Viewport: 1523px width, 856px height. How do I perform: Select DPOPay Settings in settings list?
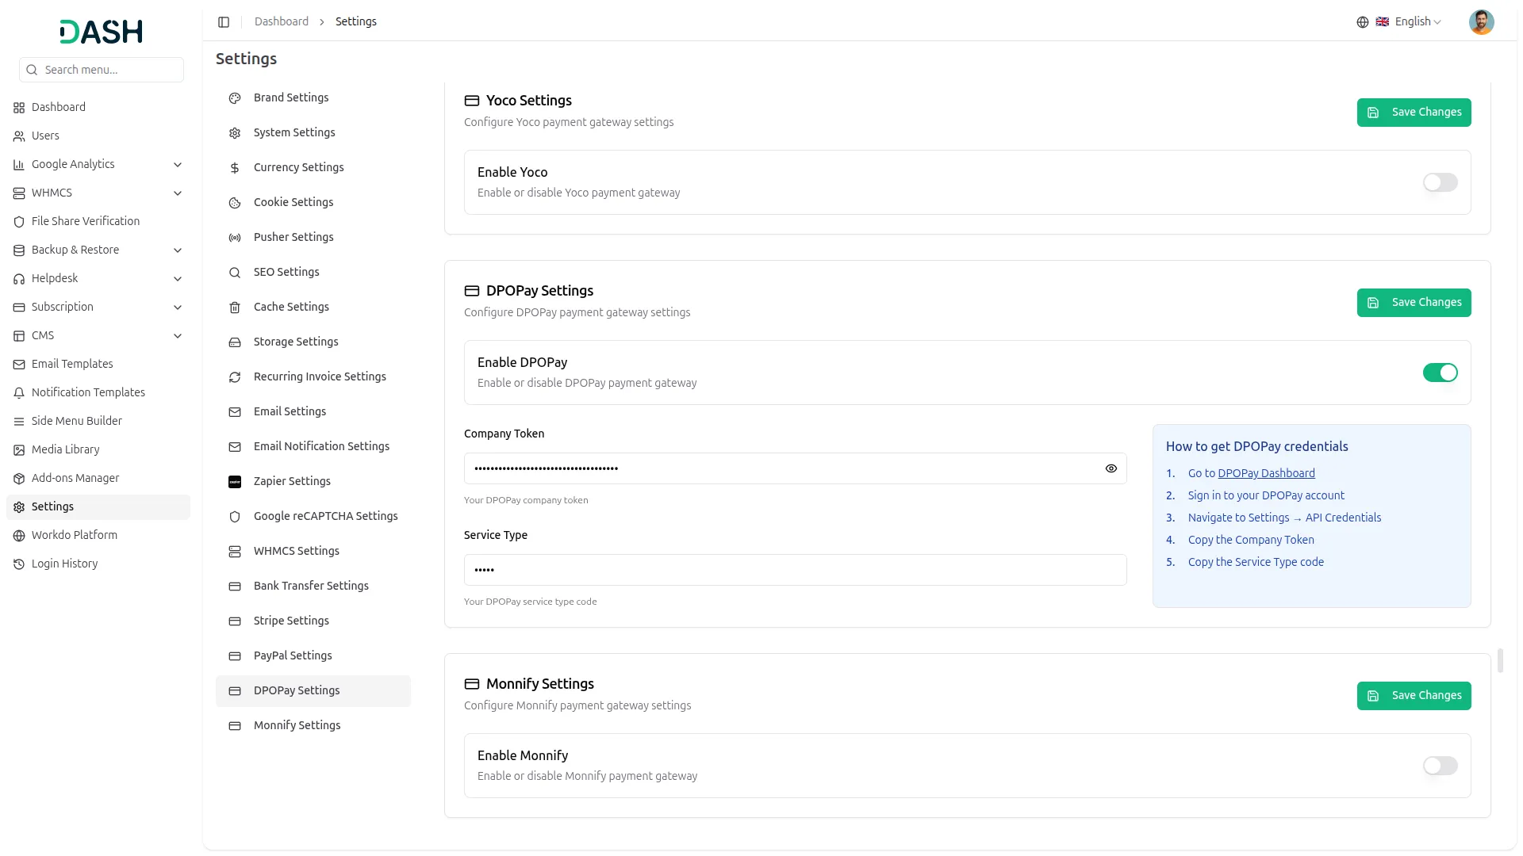[313, 690]
